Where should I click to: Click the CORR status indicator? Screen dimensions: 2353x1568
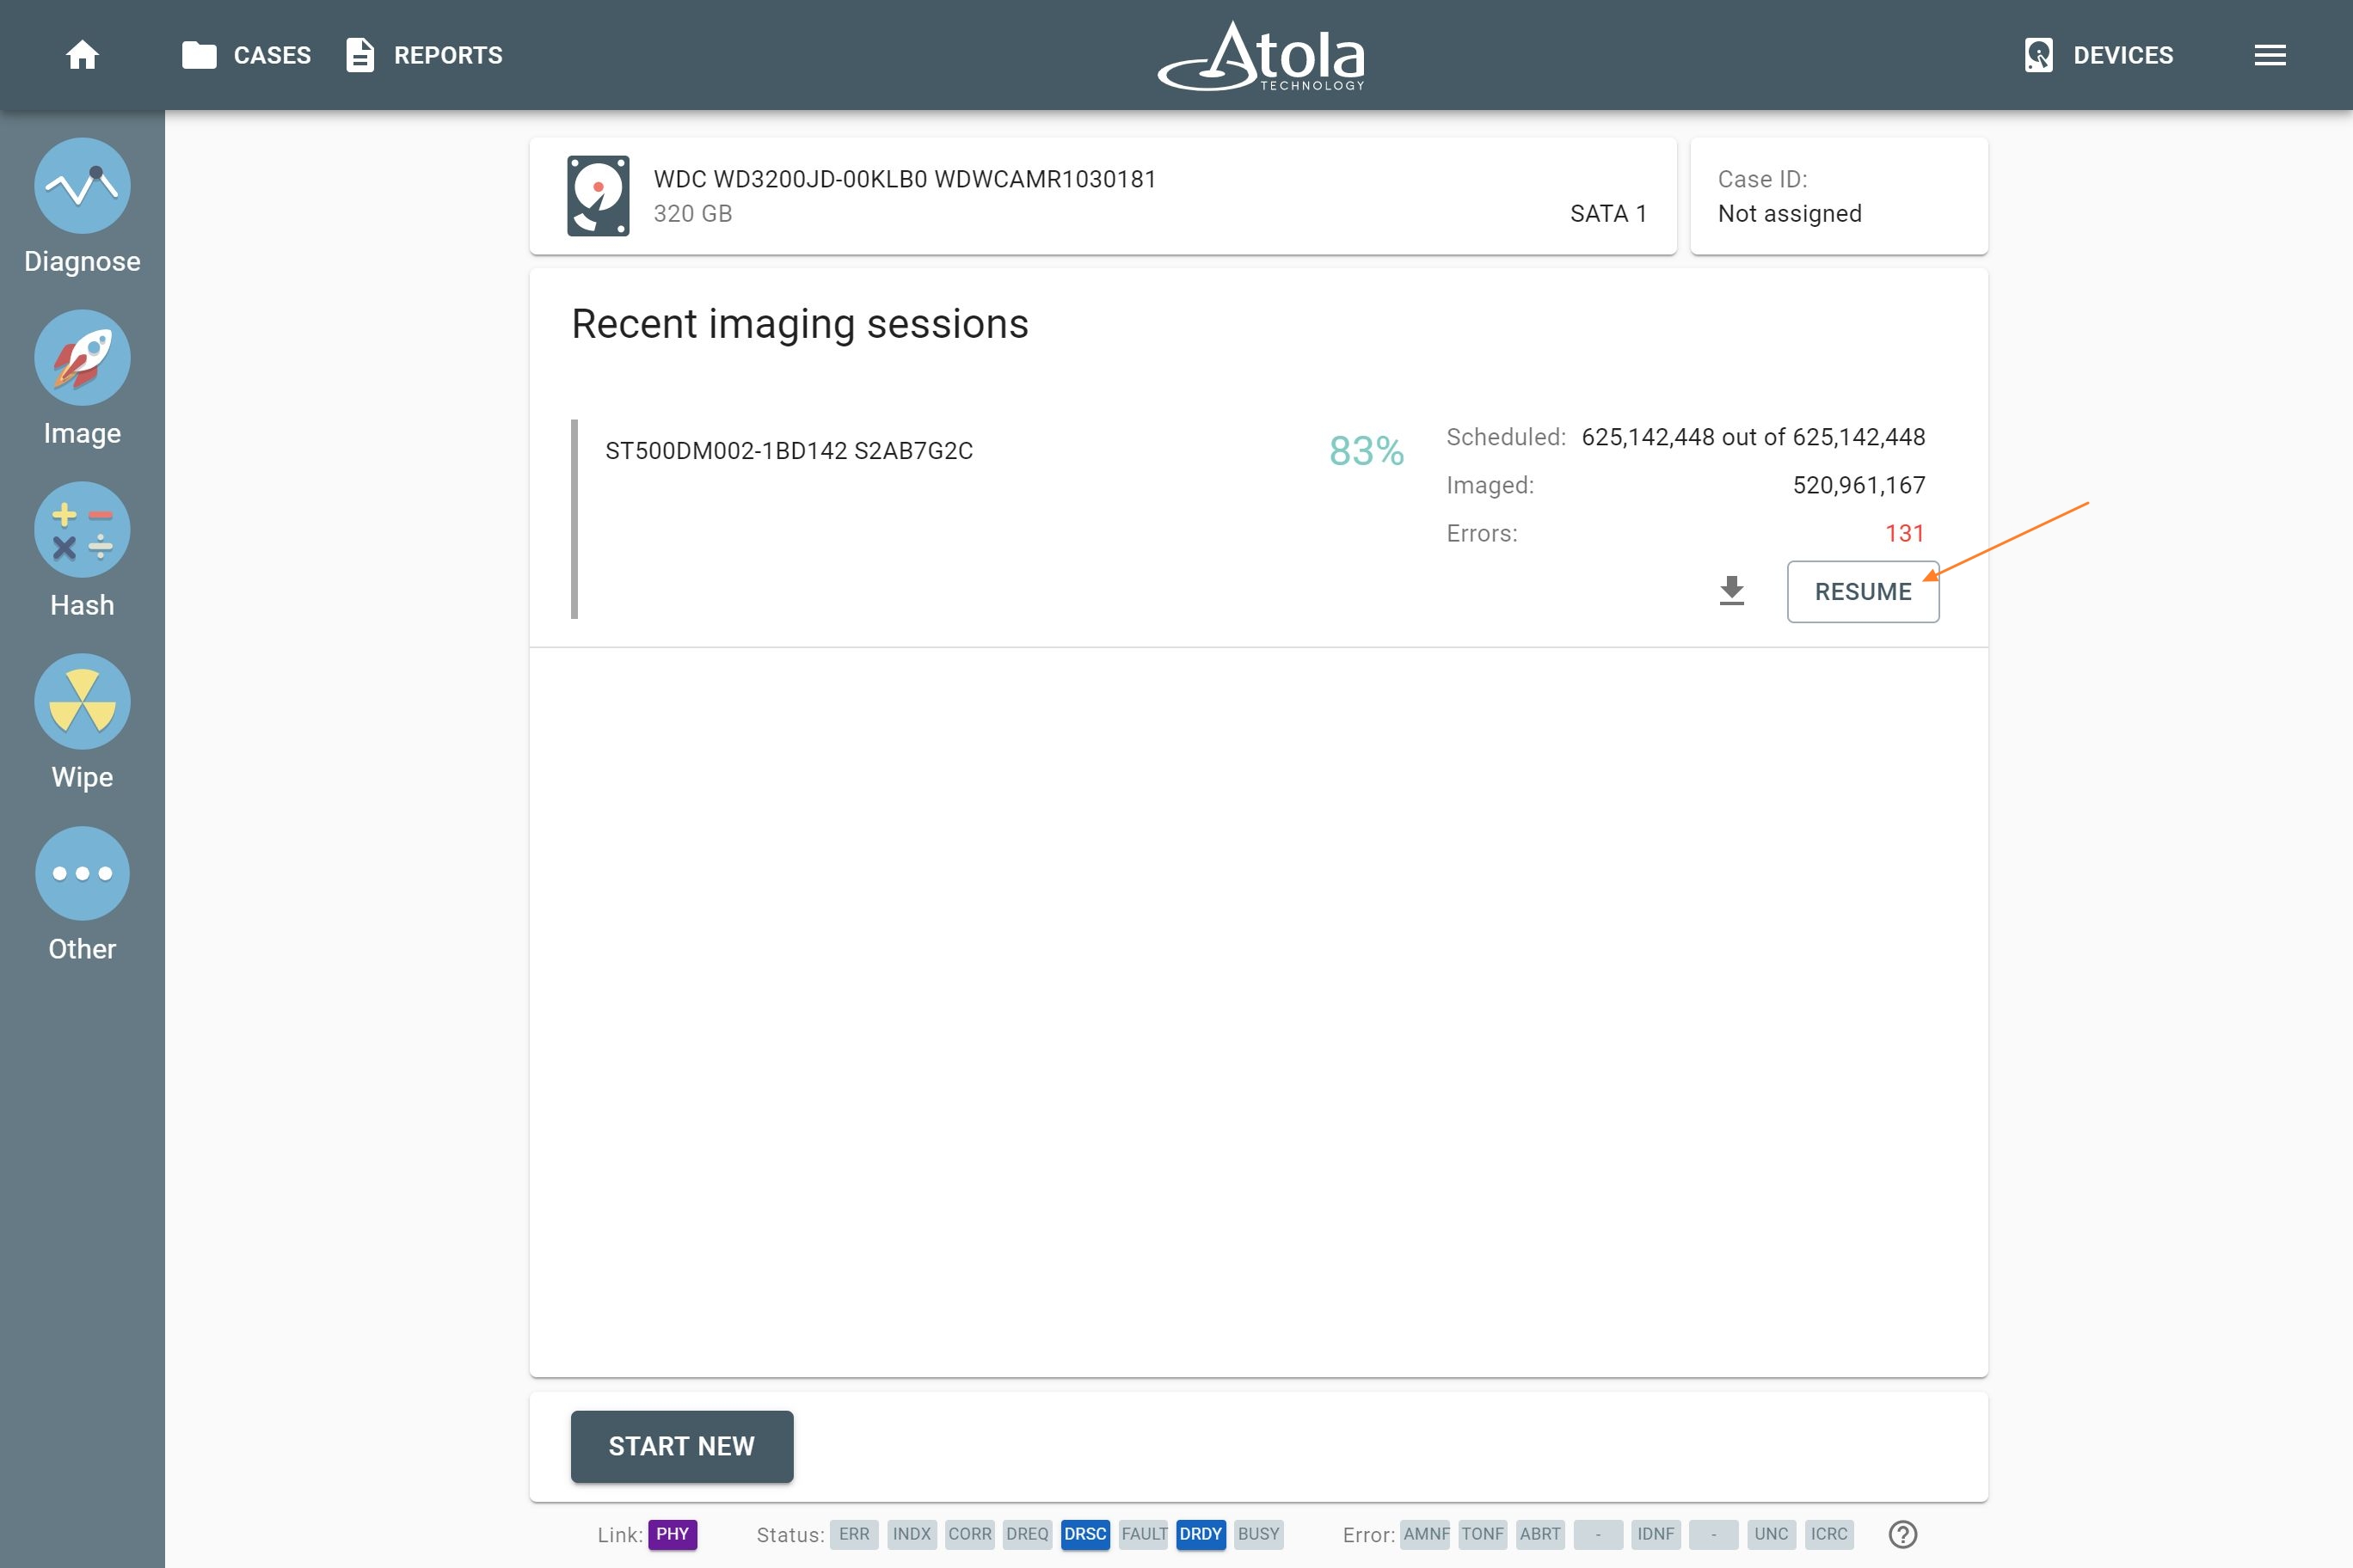click(969, 1534)
